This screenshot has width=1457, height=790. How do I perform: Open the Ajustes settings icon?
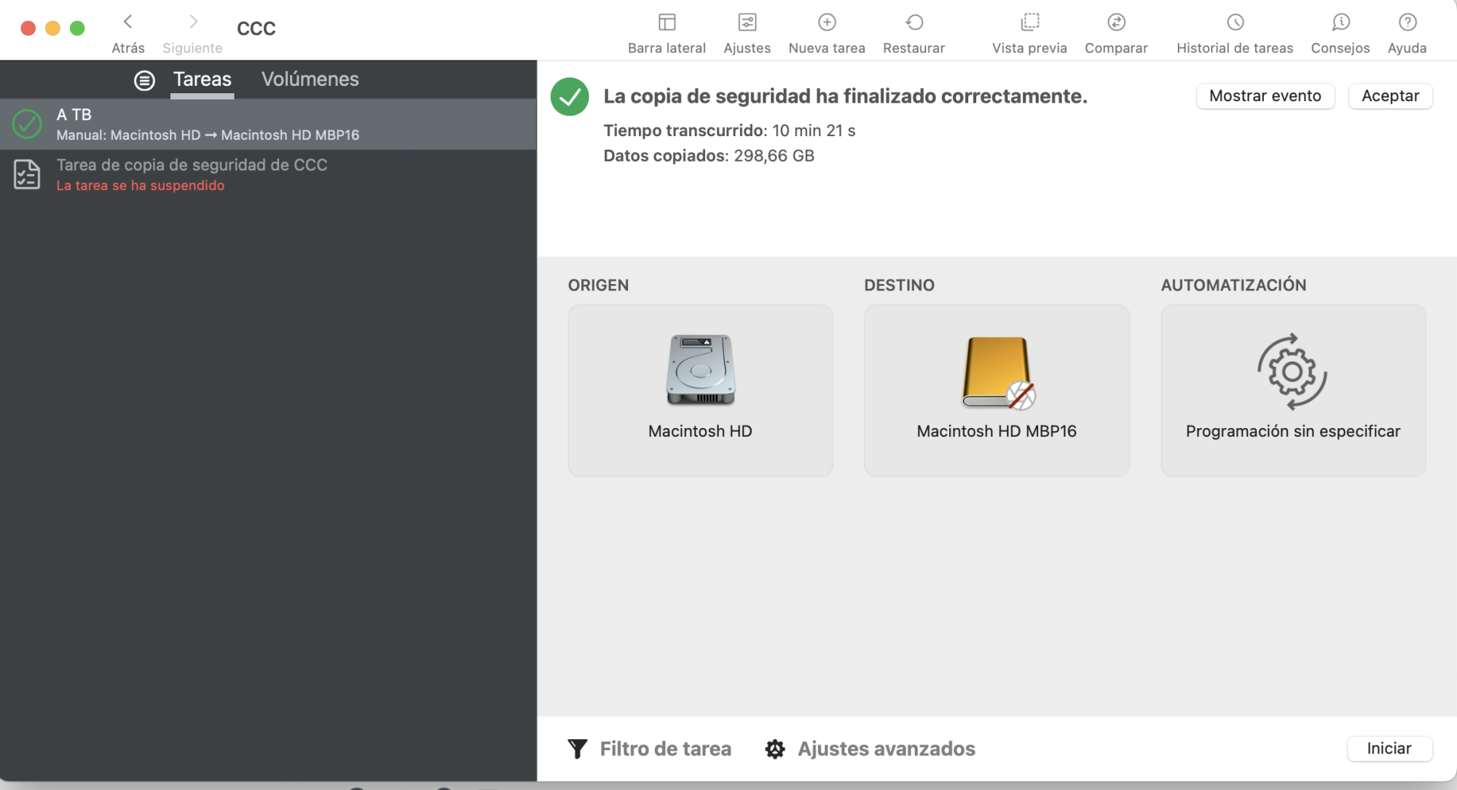click(x=747, y=23)
